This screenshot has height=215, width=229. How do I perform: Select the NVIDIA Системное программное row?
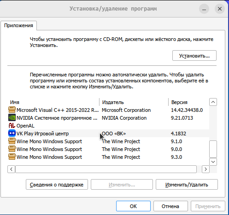point(108,118)
